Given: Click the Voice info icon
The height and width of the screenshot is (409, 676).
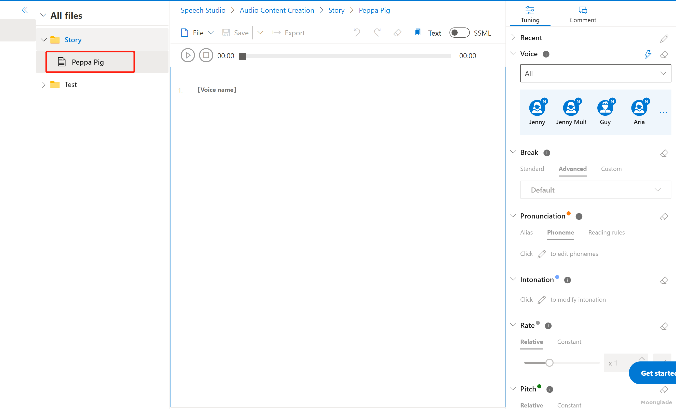Looking at the screenshot, I should [x=546, y=54].
